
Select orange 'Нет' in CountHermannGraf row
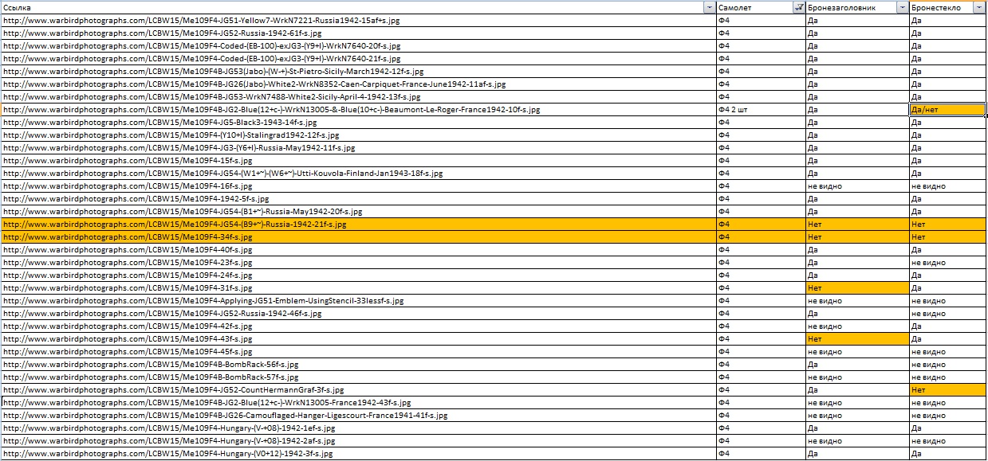(948, 389)
